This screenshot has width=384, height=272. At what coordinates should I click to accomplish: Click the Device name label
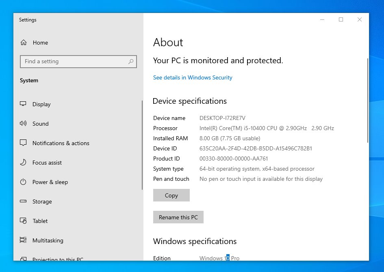pos(169,118)
